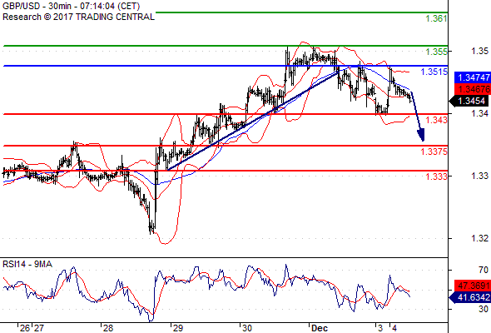Screen dimensions: 491x333
Task: Click the 29 date axis label
Action: [x=177, y=328]
